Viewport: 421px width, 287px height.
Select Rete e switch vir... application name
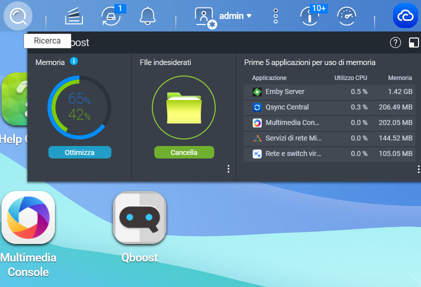click(x=293, y=153)
